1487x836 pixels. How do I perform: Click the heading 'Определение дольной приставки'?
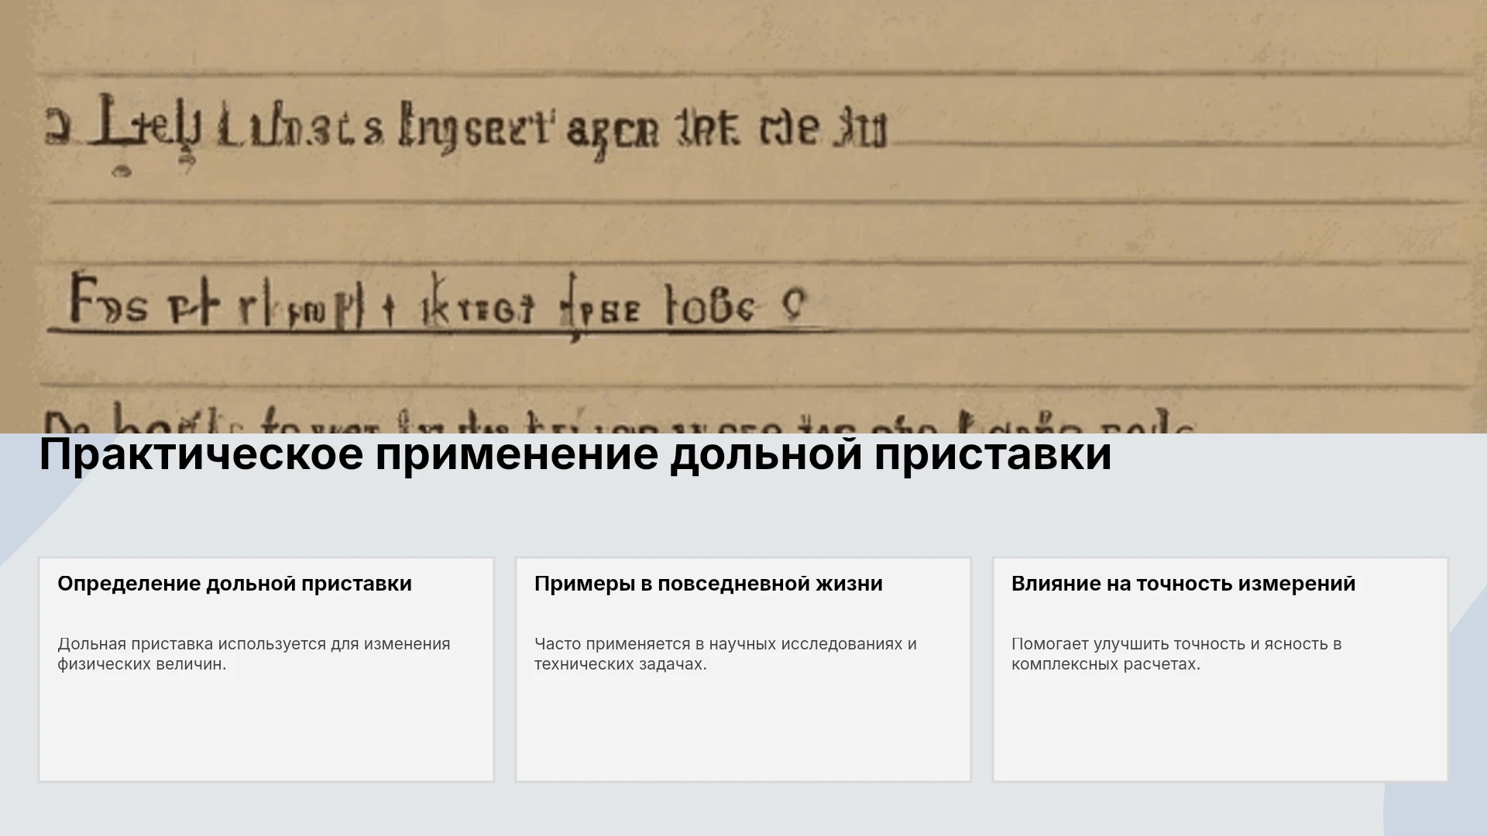pos(235,584)
